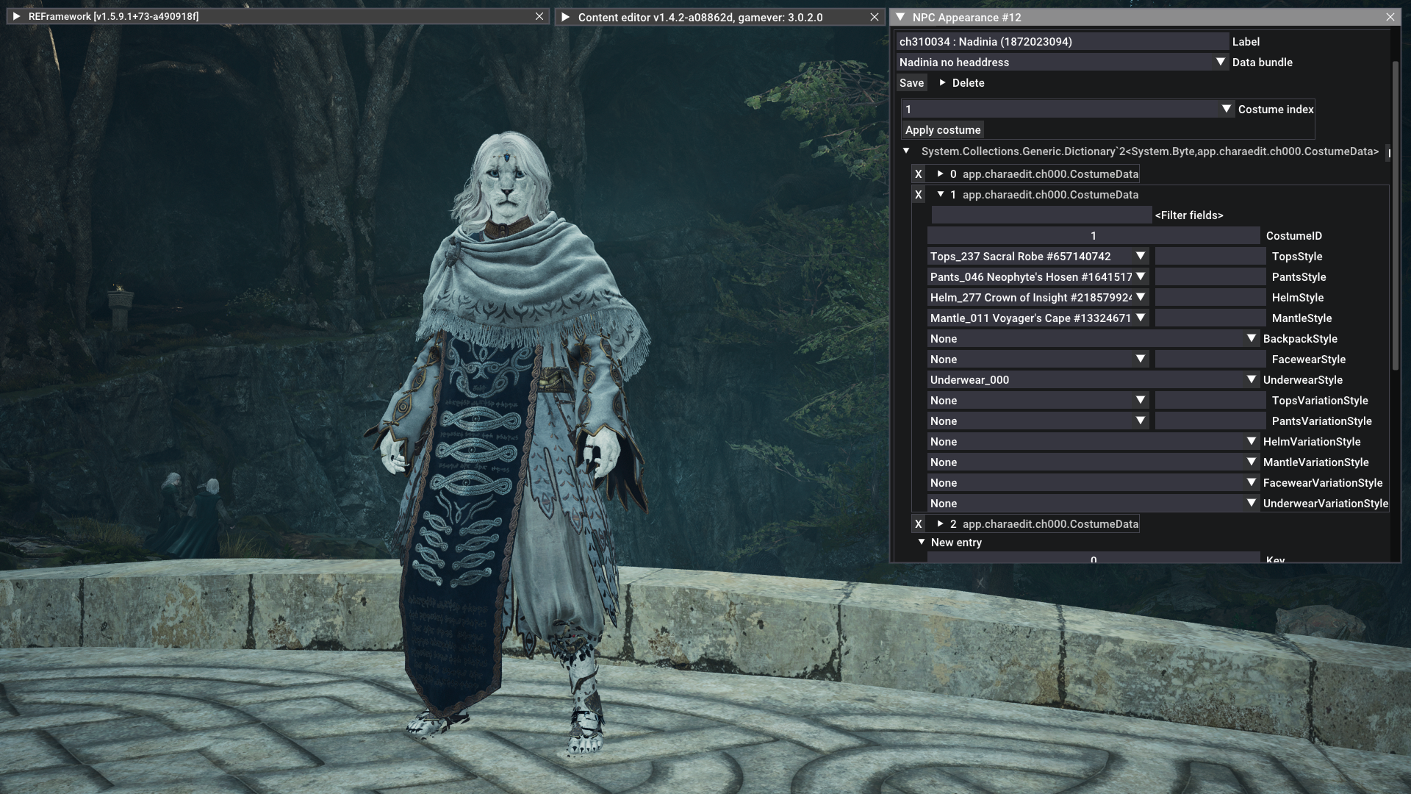Open the PantsVariationStyle dropdown
The width and height of the screenshot is (1411, 794).
click(x=1038, y=421)
